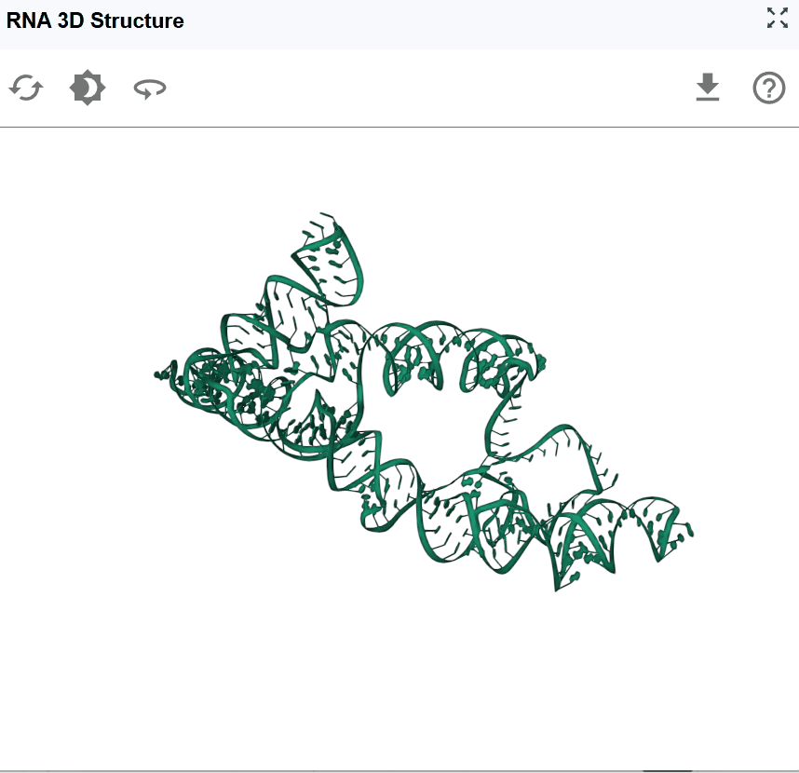Open help via the question mark icon
799x773 pixels.
click(x=769, y=88)
